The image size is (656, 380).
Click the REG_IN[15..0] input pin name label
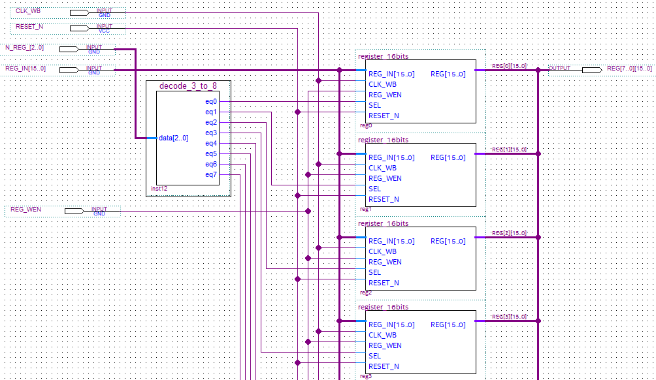pos(25,68)
